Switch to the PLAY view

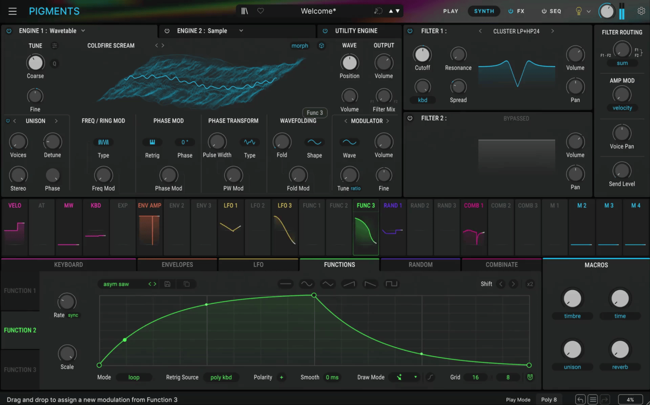coord(451,11)
